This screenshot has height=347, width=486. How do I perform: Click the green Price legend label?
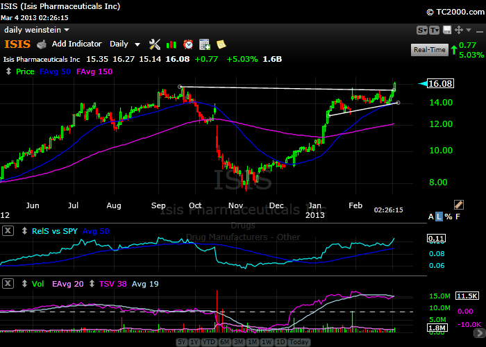coord(25,71)
